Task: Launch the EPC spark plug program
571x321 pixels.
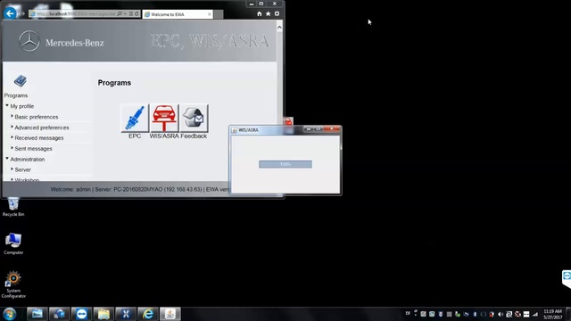Action: pyautogui.click(x=135, y=118)
